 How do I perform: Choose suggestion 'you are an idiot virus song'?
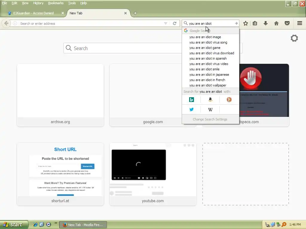tap(210, 42)
